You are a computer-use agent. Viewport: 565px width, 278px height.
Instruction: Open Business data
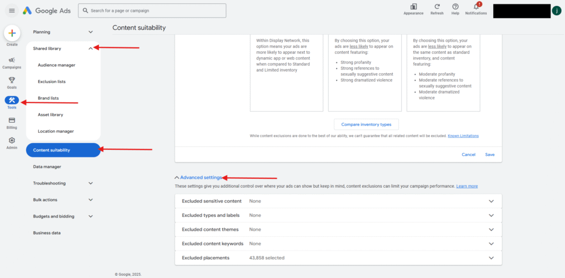(47, 233)
